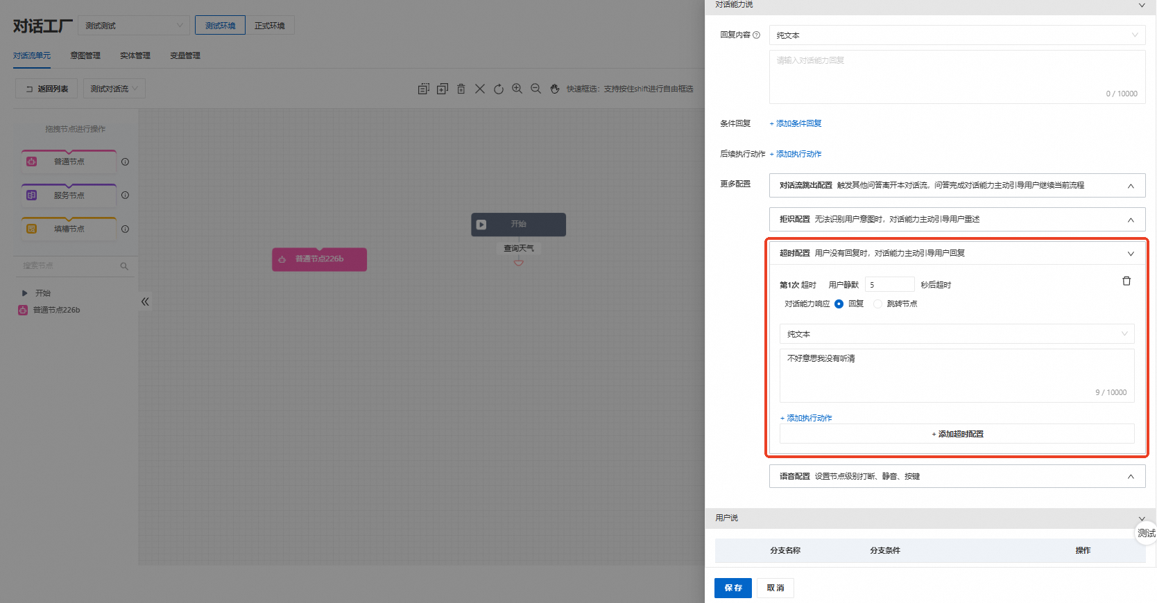The width and height of the screenshot is (1157, 603).
Task: Click the 操作 column header
Action: pyautogui.click(x=1083, y=550)
